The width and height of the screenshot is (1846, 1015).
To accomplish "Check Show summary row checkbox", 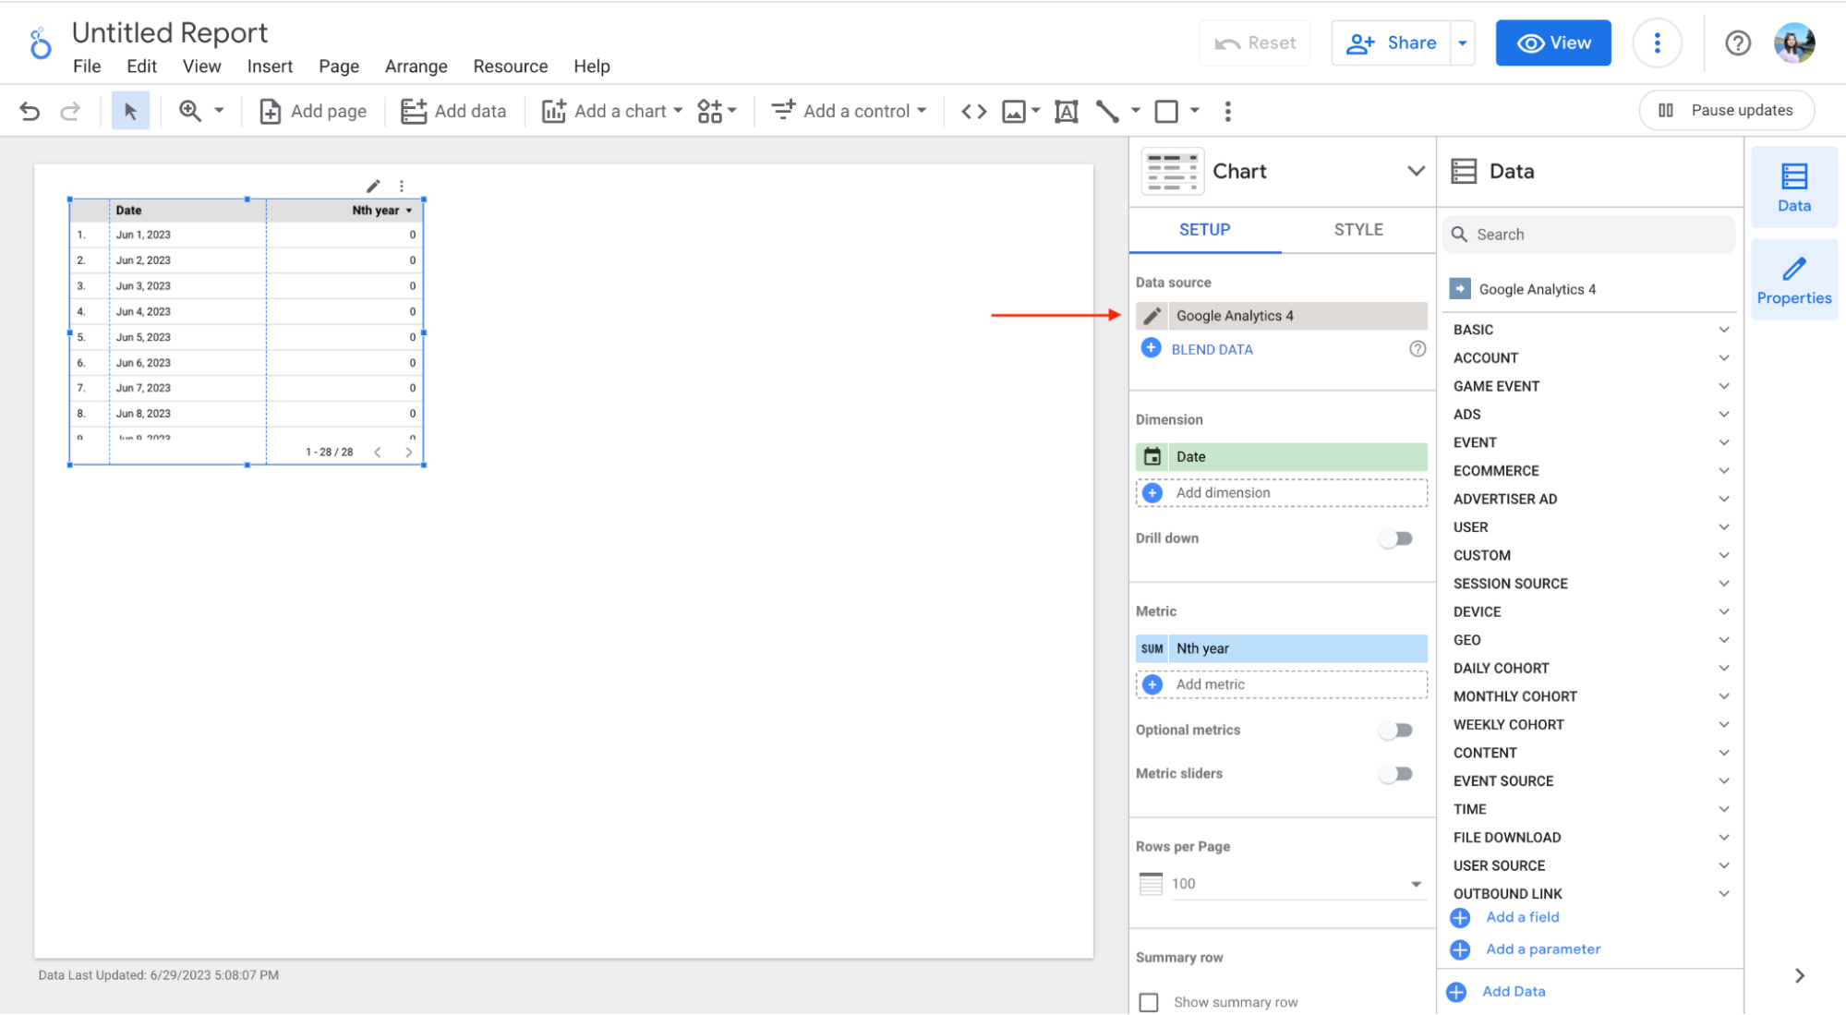I will (x=1149, y=1002).
